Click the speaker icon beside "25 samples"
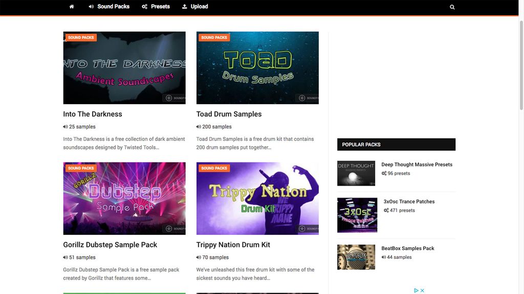524x294 pixels. click(65, 126)
